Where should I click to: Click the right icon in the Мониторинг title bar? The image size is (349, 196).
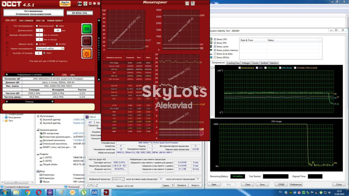pyautogui.click(x=193, y=3)
